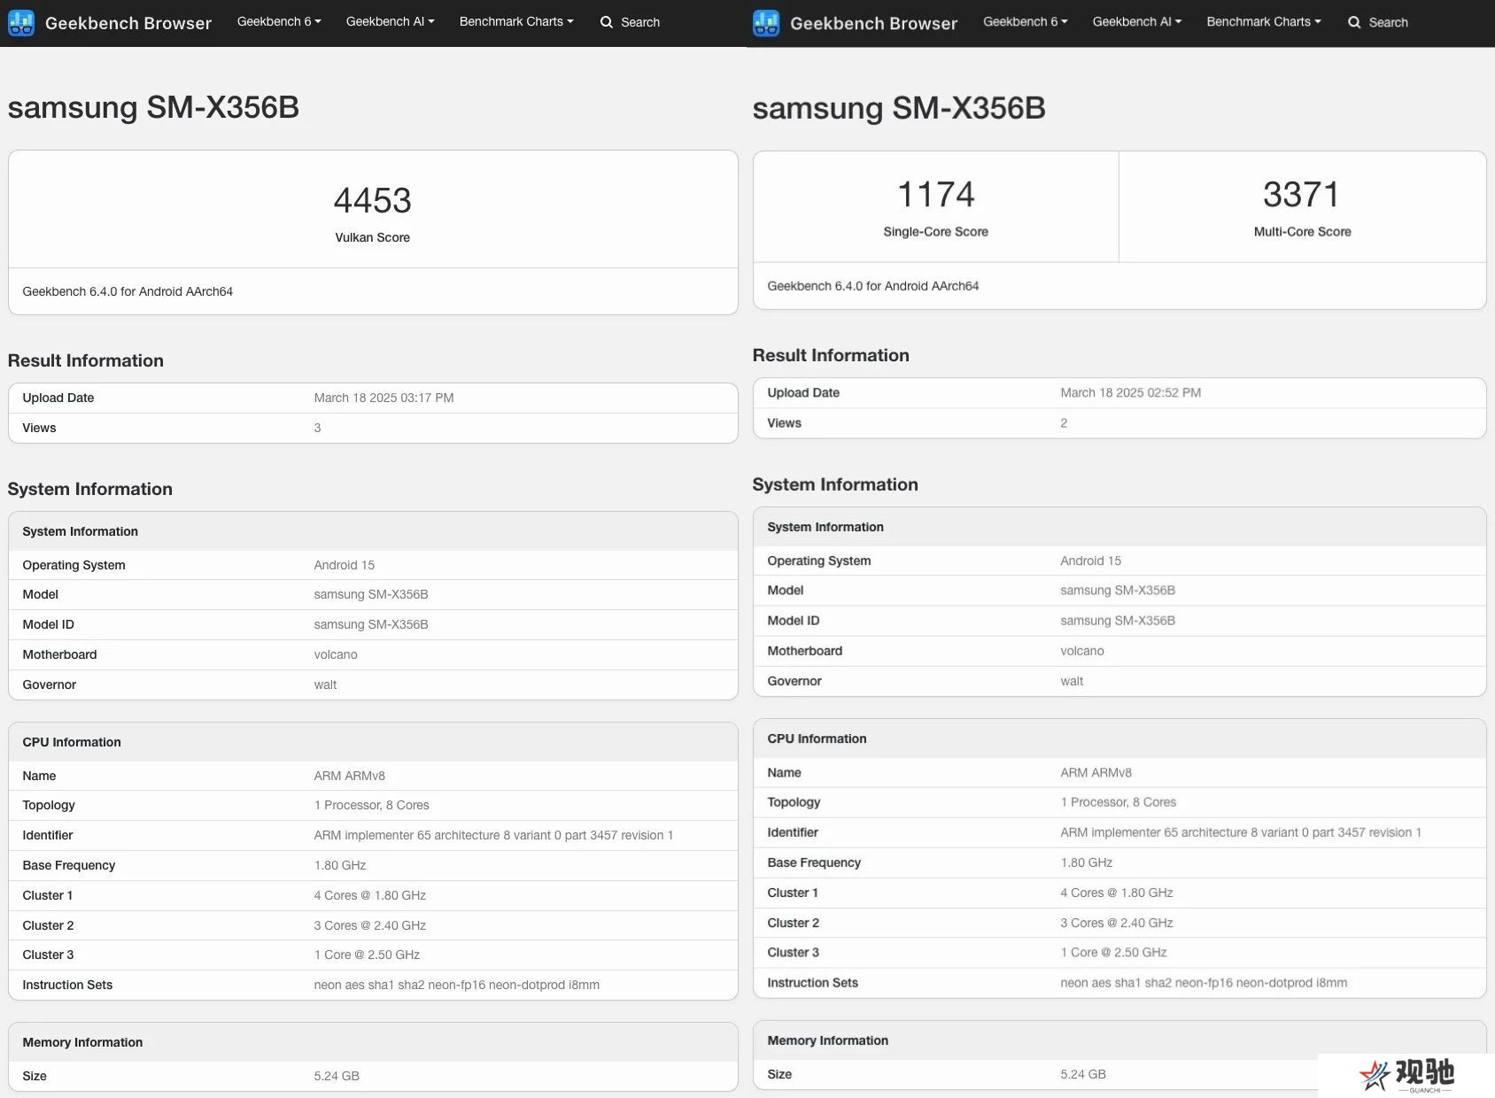Open Geekbench AI dropdown in left page

(390, 21)
